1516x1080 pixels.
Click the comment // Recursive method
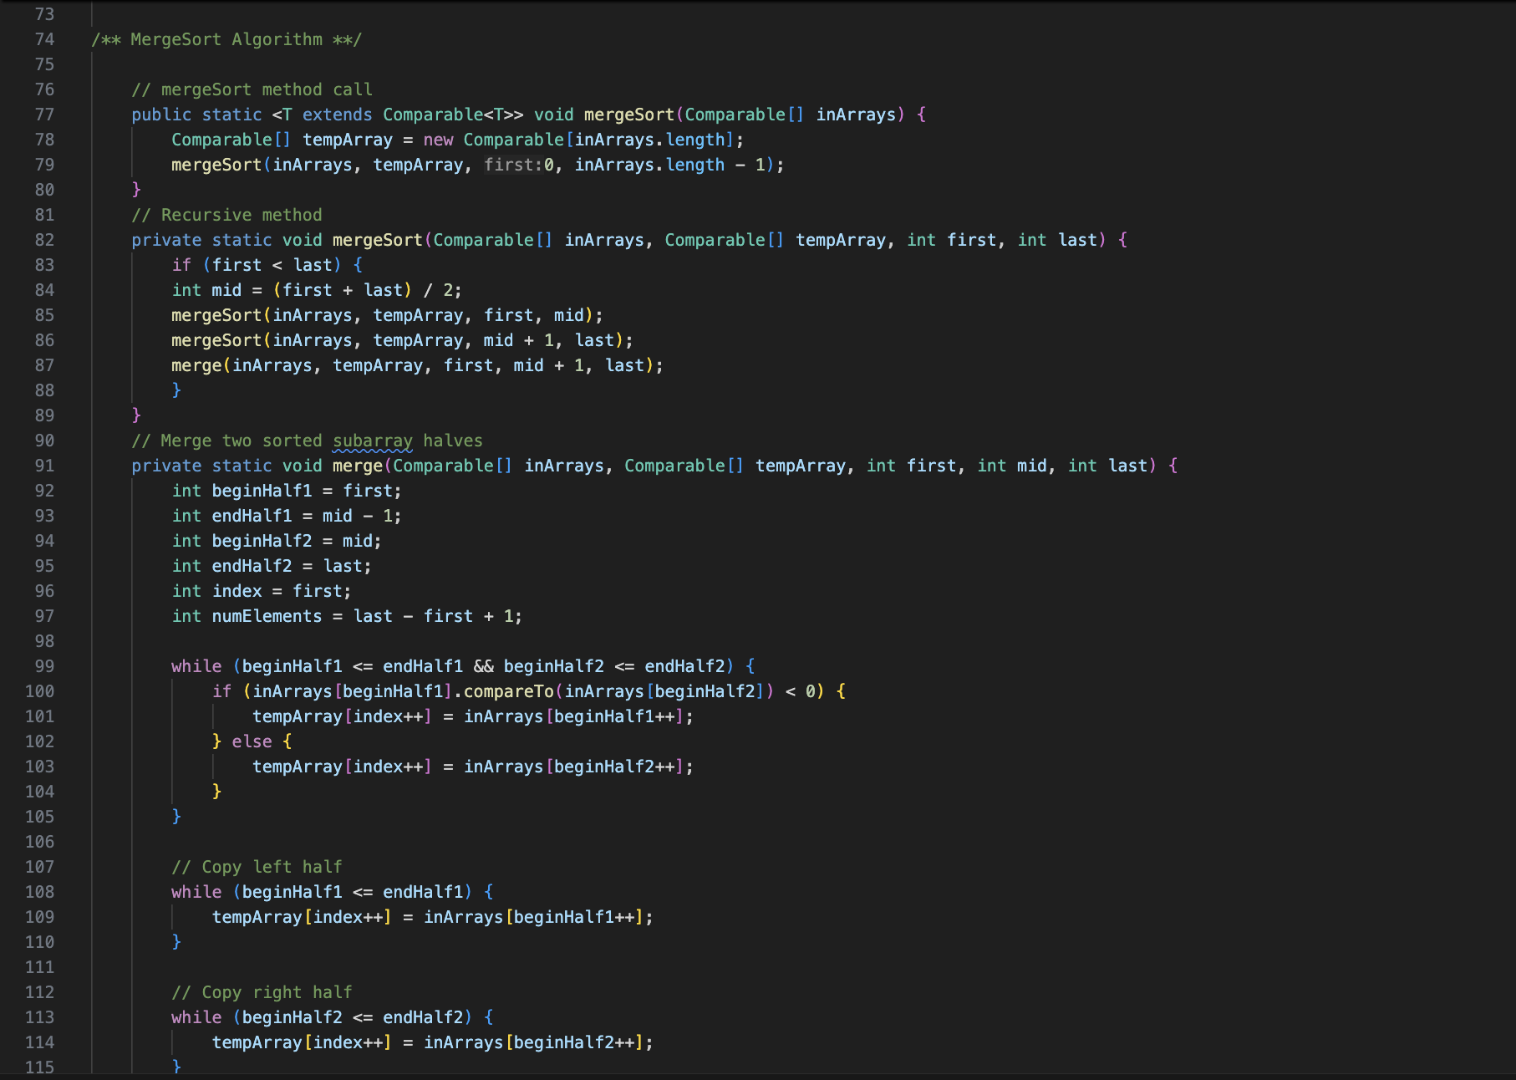click(226, 215)
